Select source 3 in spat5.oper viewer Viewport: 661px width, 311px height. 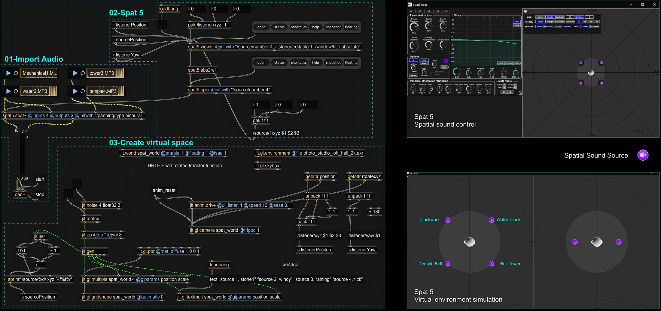pos(581,83)
